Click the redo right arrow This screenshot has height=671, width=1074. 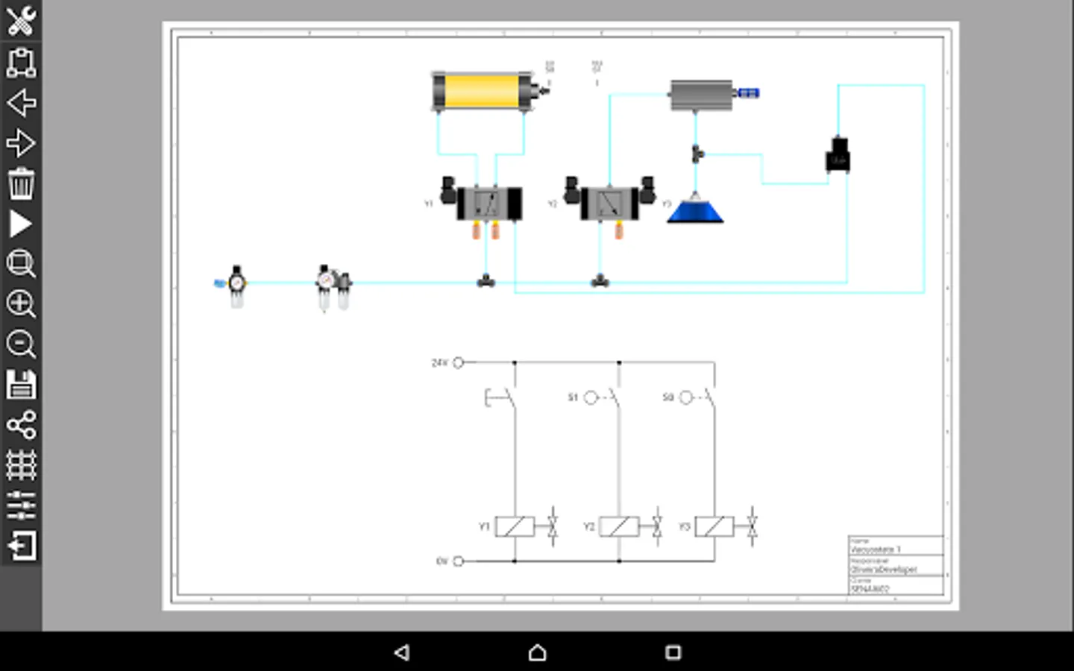21,143
